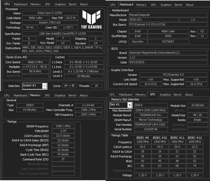This screenshot has width=210, height=181.
Task: Click Bus Specs field 'PCI-Express 5.0 (32.0 GT/s)'
Action: tap(168, 24)
